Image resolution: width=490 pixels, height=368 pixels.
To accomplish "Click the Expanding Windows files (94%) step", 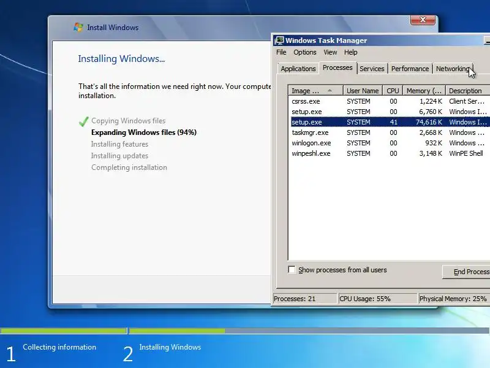I will click(144, 132).
